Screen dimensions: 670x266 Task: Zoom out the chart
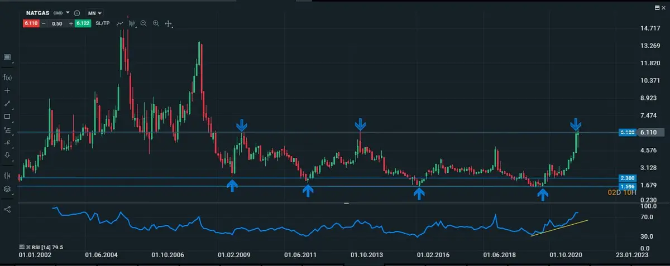144,23
